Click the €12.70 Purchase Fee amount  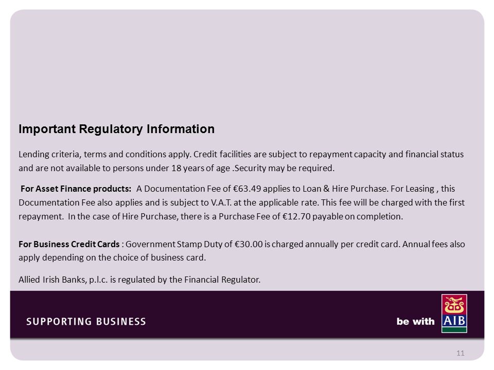click(296, 216)
